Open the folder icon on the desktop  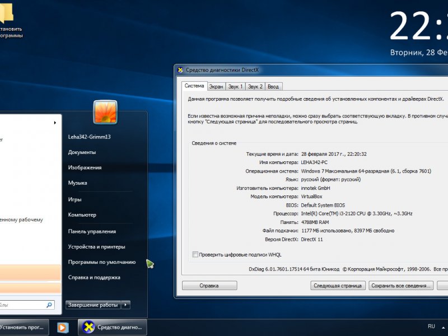(6, 12)
